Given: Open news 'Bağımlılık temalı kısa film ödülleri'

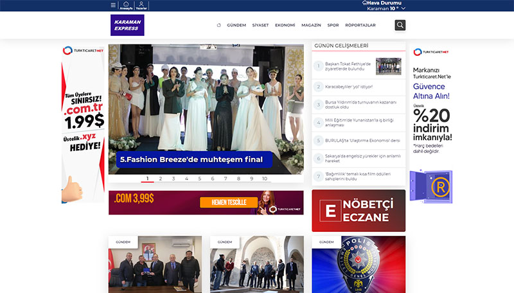Looking at the screenshot, I should point(358,176).
